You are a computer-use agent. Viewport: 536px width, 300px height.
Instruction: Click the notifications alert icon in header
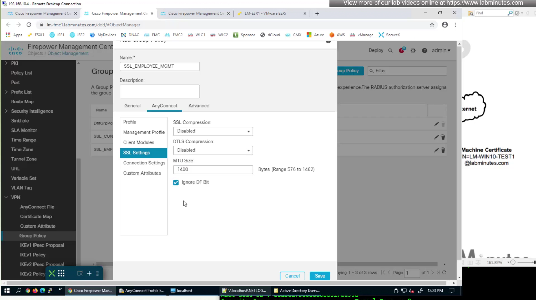point(402,50)
